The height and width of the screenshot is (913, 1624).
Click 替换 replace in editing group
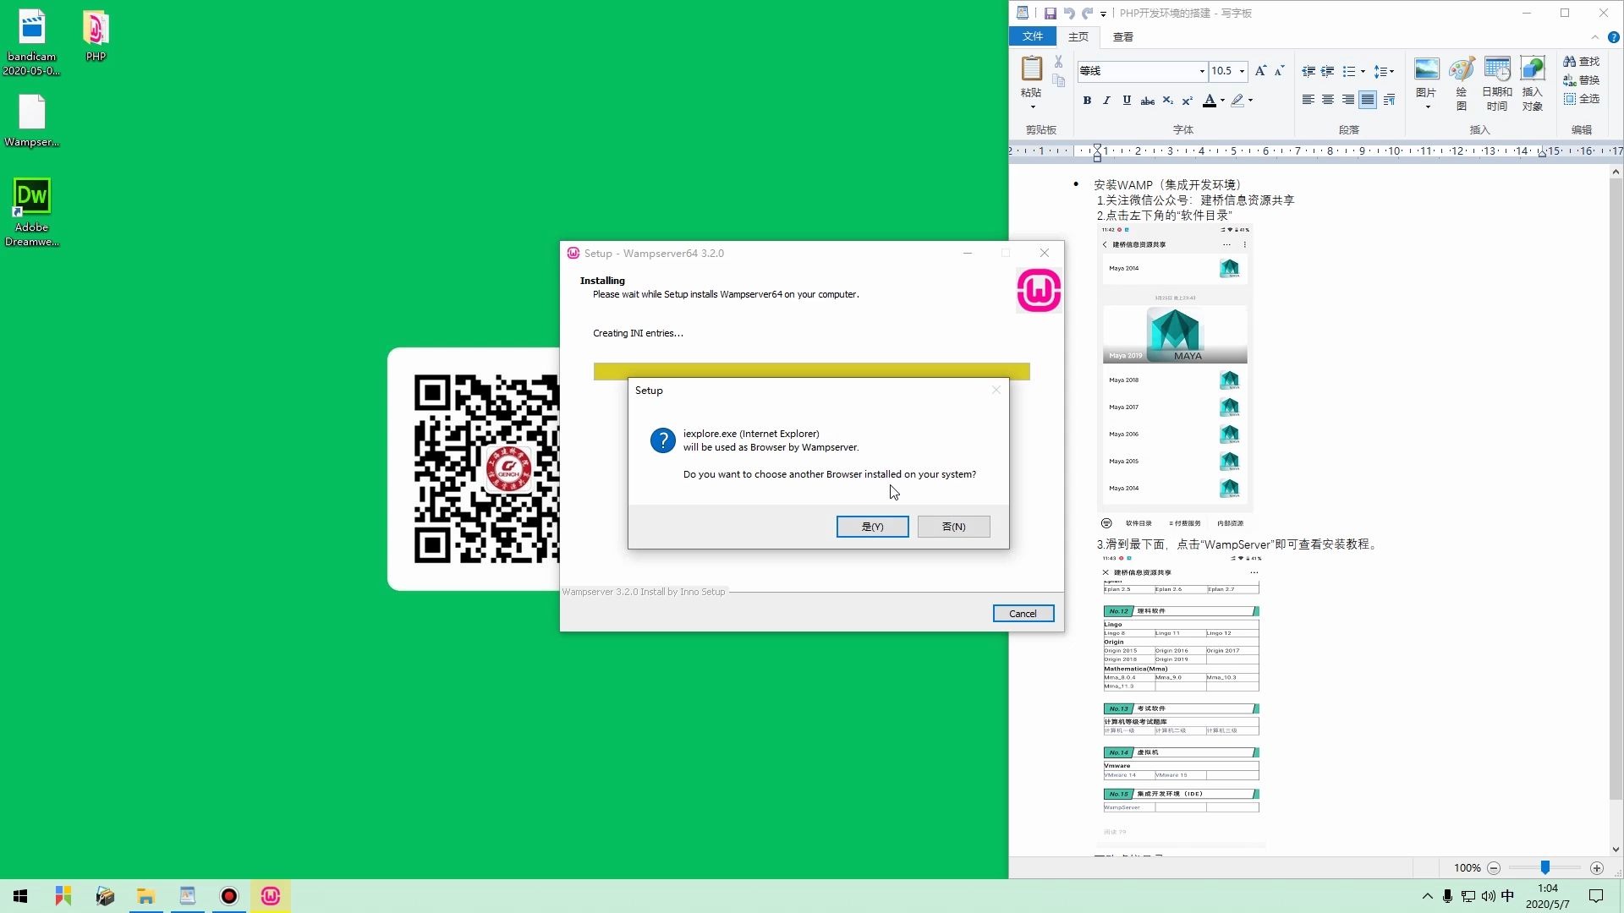pyautogui.click(x=1581, y=80)
